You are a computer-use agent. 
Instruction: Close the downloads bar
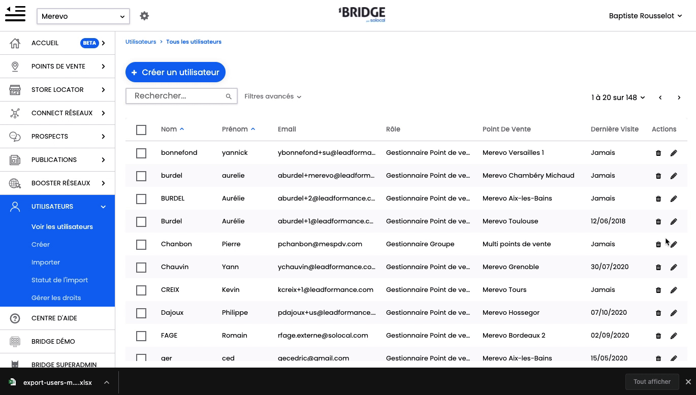click(688, 382)
